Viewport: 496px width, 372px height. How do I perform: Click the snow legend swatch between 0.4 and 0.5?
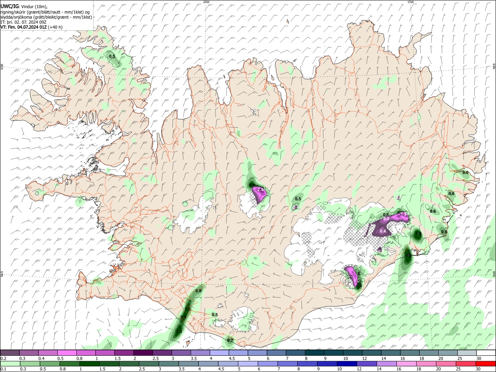pyautogui.click(x=48, y=353)
